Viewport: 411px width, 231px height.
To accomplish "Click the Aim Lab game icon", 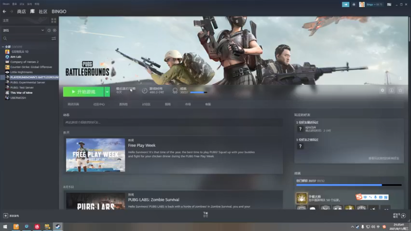I will (7, 57).
